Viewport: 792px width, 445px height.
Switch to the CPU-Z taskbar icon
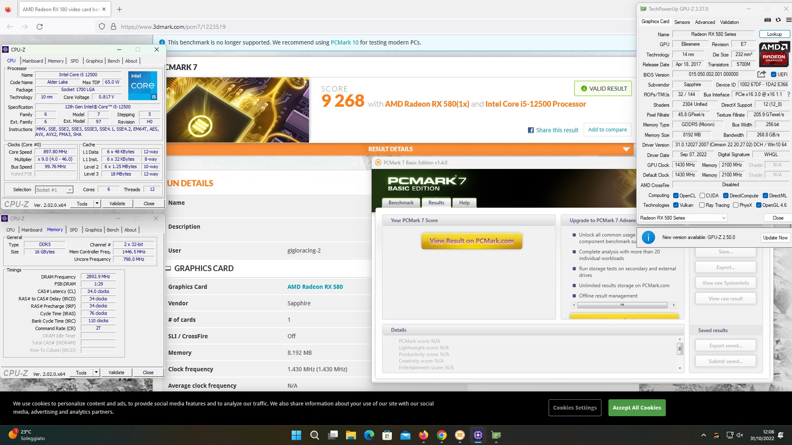point(478,435)
